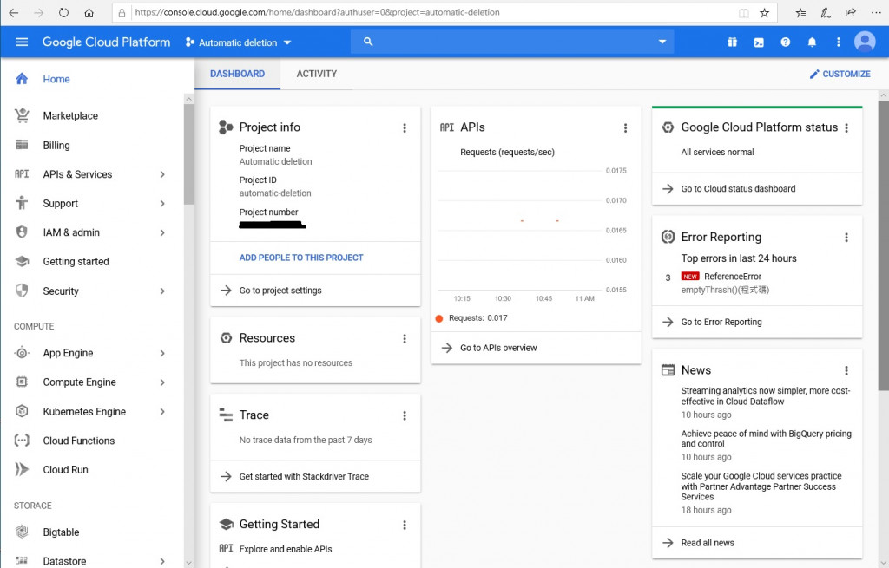889x568 pixels.
Task: Expand the search bar dropdown arrow
Action: (662, 42)
